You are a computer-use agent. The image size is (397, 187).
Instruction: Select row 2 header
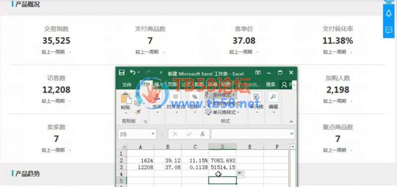pos(122,160)
